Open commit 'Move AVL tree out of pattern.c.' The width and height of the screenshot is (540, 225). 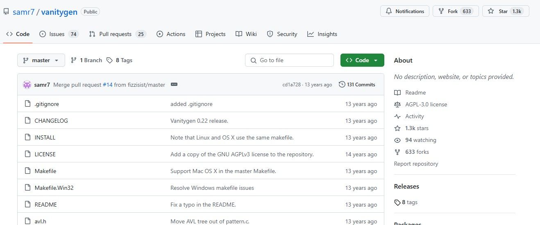coord(210,221)
